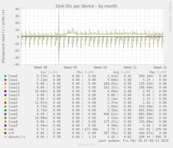Click the loop10 orange legend swatch
The width and height of the screenshot is (173, 148).
click(x=5, y=84)
